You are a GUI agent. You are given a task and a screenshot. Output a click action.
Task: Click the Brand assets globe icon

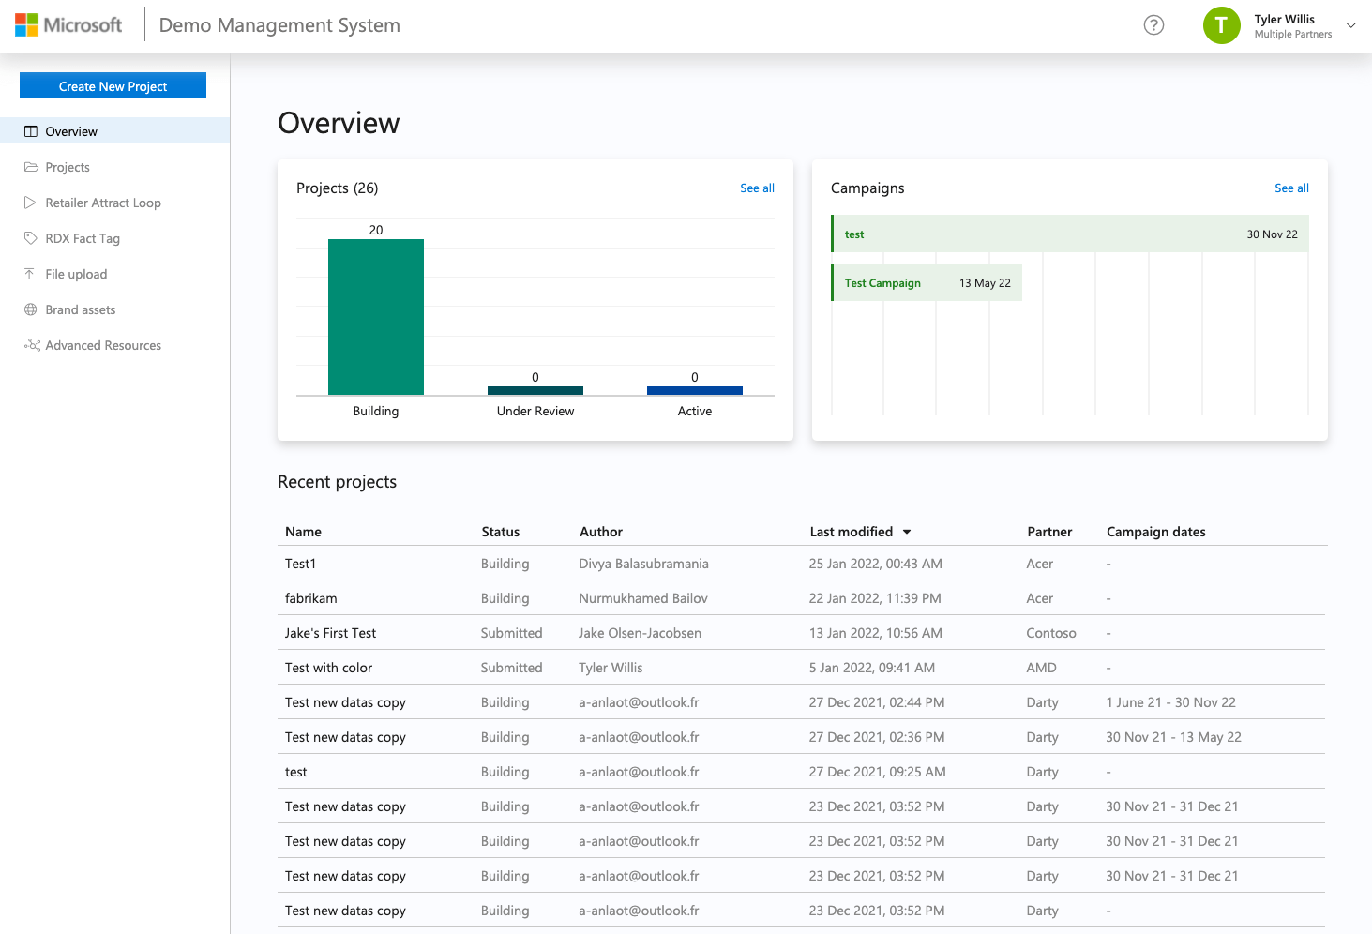[31, 309]
